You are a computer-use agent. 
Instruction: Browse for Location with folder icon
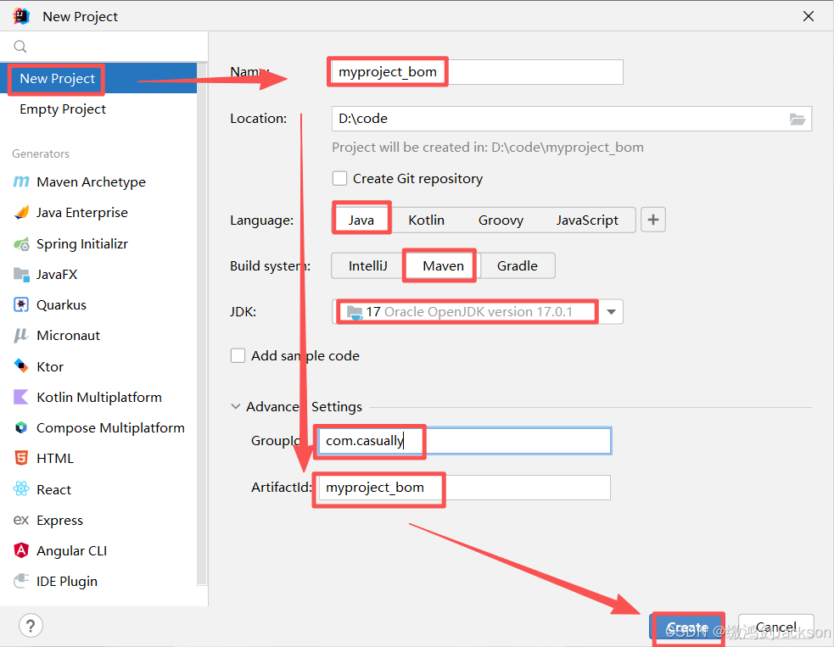click(798, 119)
